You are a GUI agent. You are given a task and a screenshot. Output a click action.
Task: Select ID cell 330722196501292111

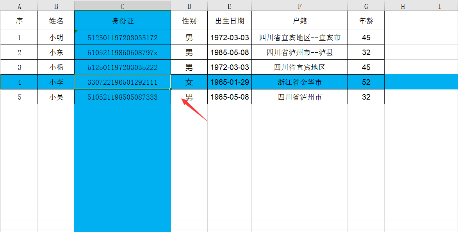(x=123, y=82)
